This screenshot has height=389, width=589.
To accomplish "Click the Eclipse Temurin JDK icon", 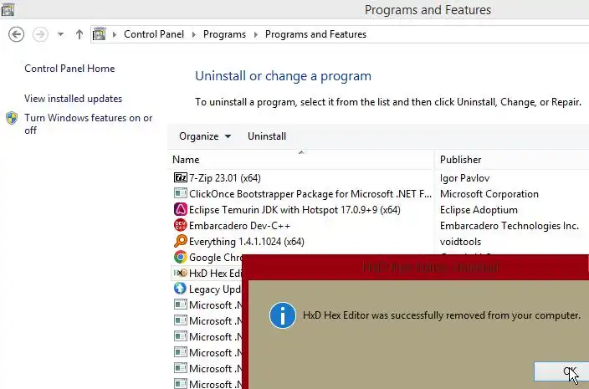I will (181, 209).
